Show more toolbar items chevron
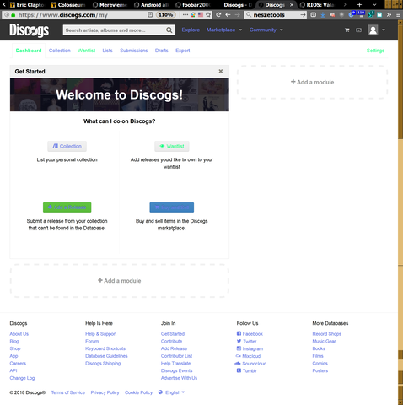Screen dimensions: 403x405 (389, 15)
